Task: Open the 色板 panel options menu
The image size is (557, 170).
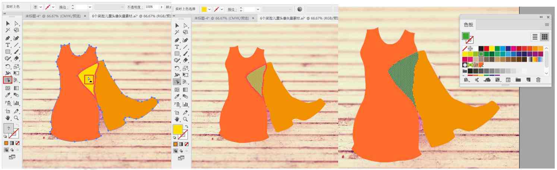Action: (x=547, y=25)
